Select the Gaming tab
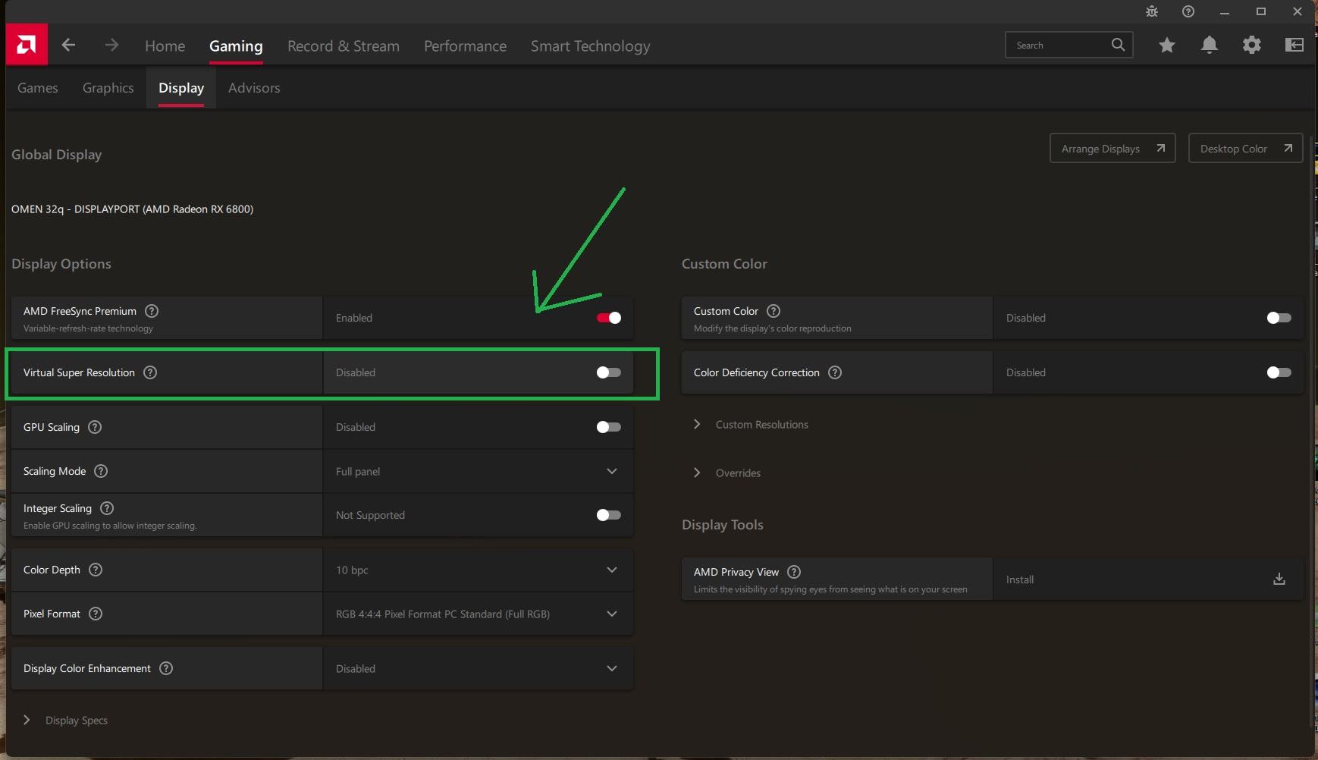This screenshot has width=1318, height=760. pos(236,46)
